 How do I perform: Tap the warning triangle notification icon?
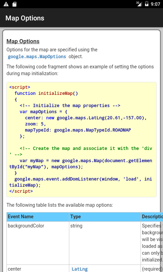tap(6, 4)
